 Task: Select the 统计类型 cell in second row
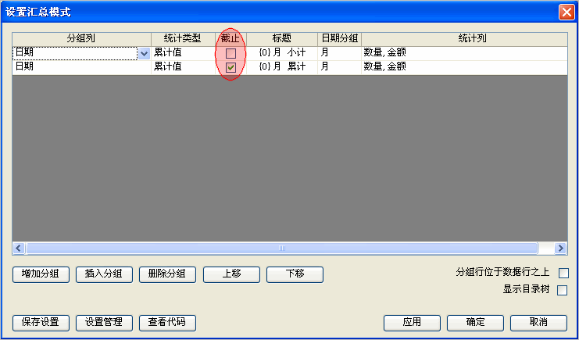(183, 67)
